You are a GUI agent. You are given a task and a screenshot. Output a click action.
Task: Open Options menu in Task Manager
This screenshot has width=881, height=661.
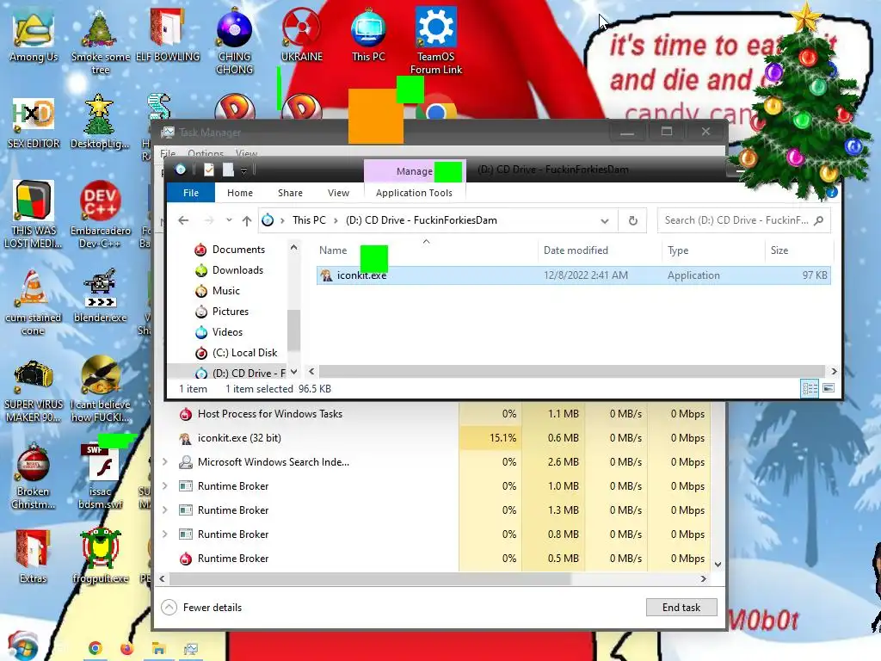point(206,153)
